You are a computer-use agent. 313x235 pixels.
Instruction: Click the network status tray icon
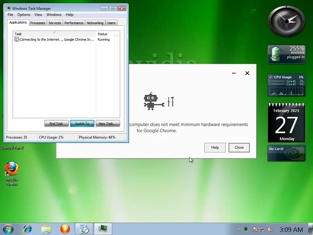(x=263, y=229)
